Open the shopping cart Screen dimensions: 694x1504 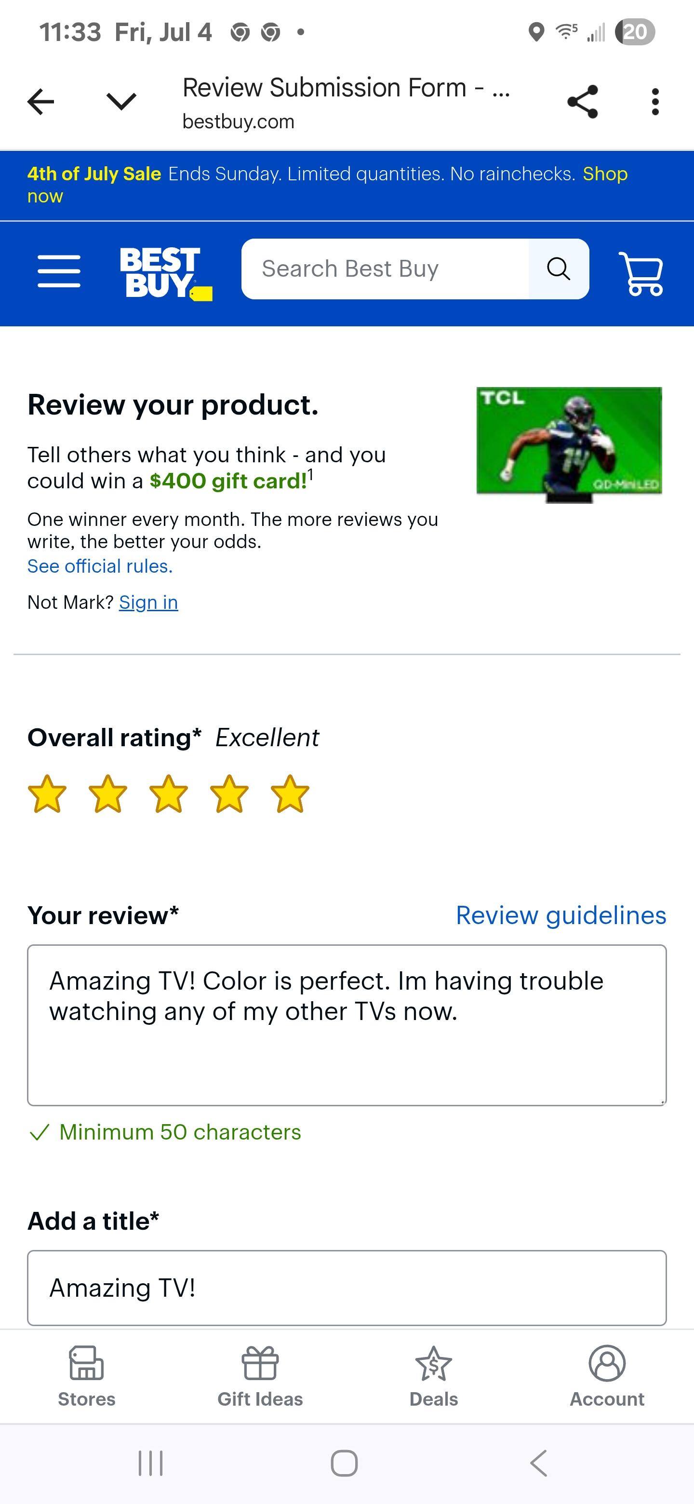click(x=641, y=273)
